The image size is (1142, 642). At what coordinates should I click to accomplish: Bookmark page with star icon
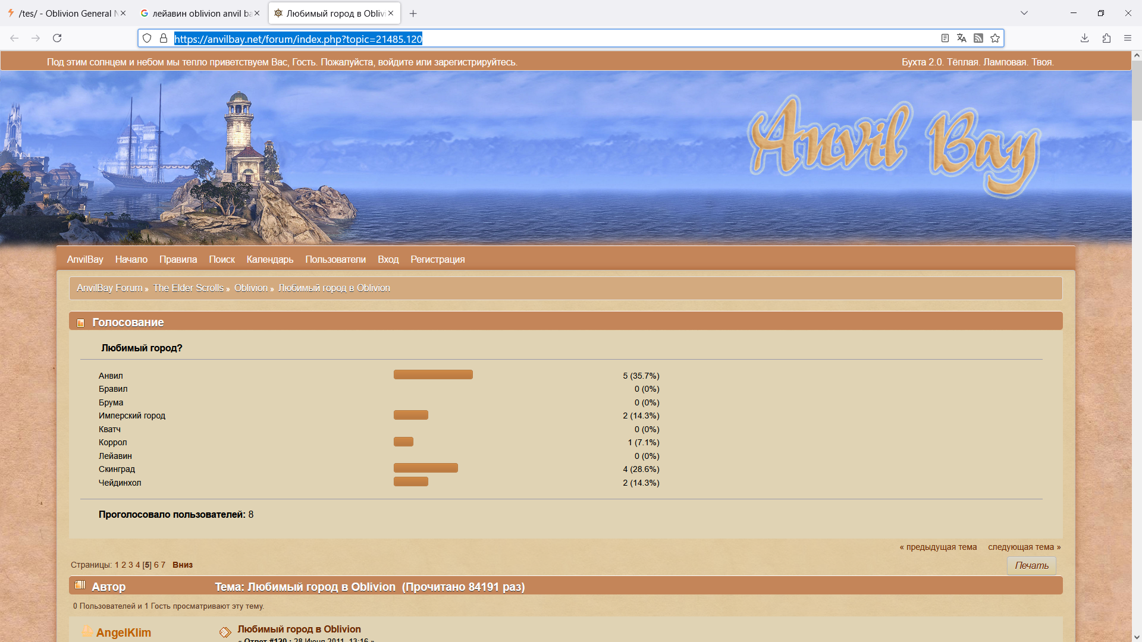click(x=994, y=38)
